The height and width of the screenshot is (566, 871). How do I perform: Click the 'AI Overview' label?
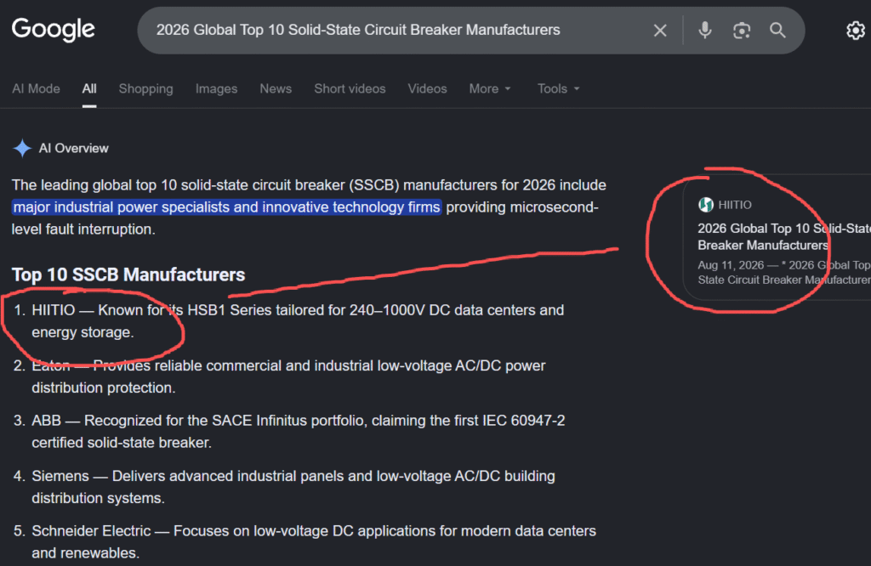coord(73,148)
